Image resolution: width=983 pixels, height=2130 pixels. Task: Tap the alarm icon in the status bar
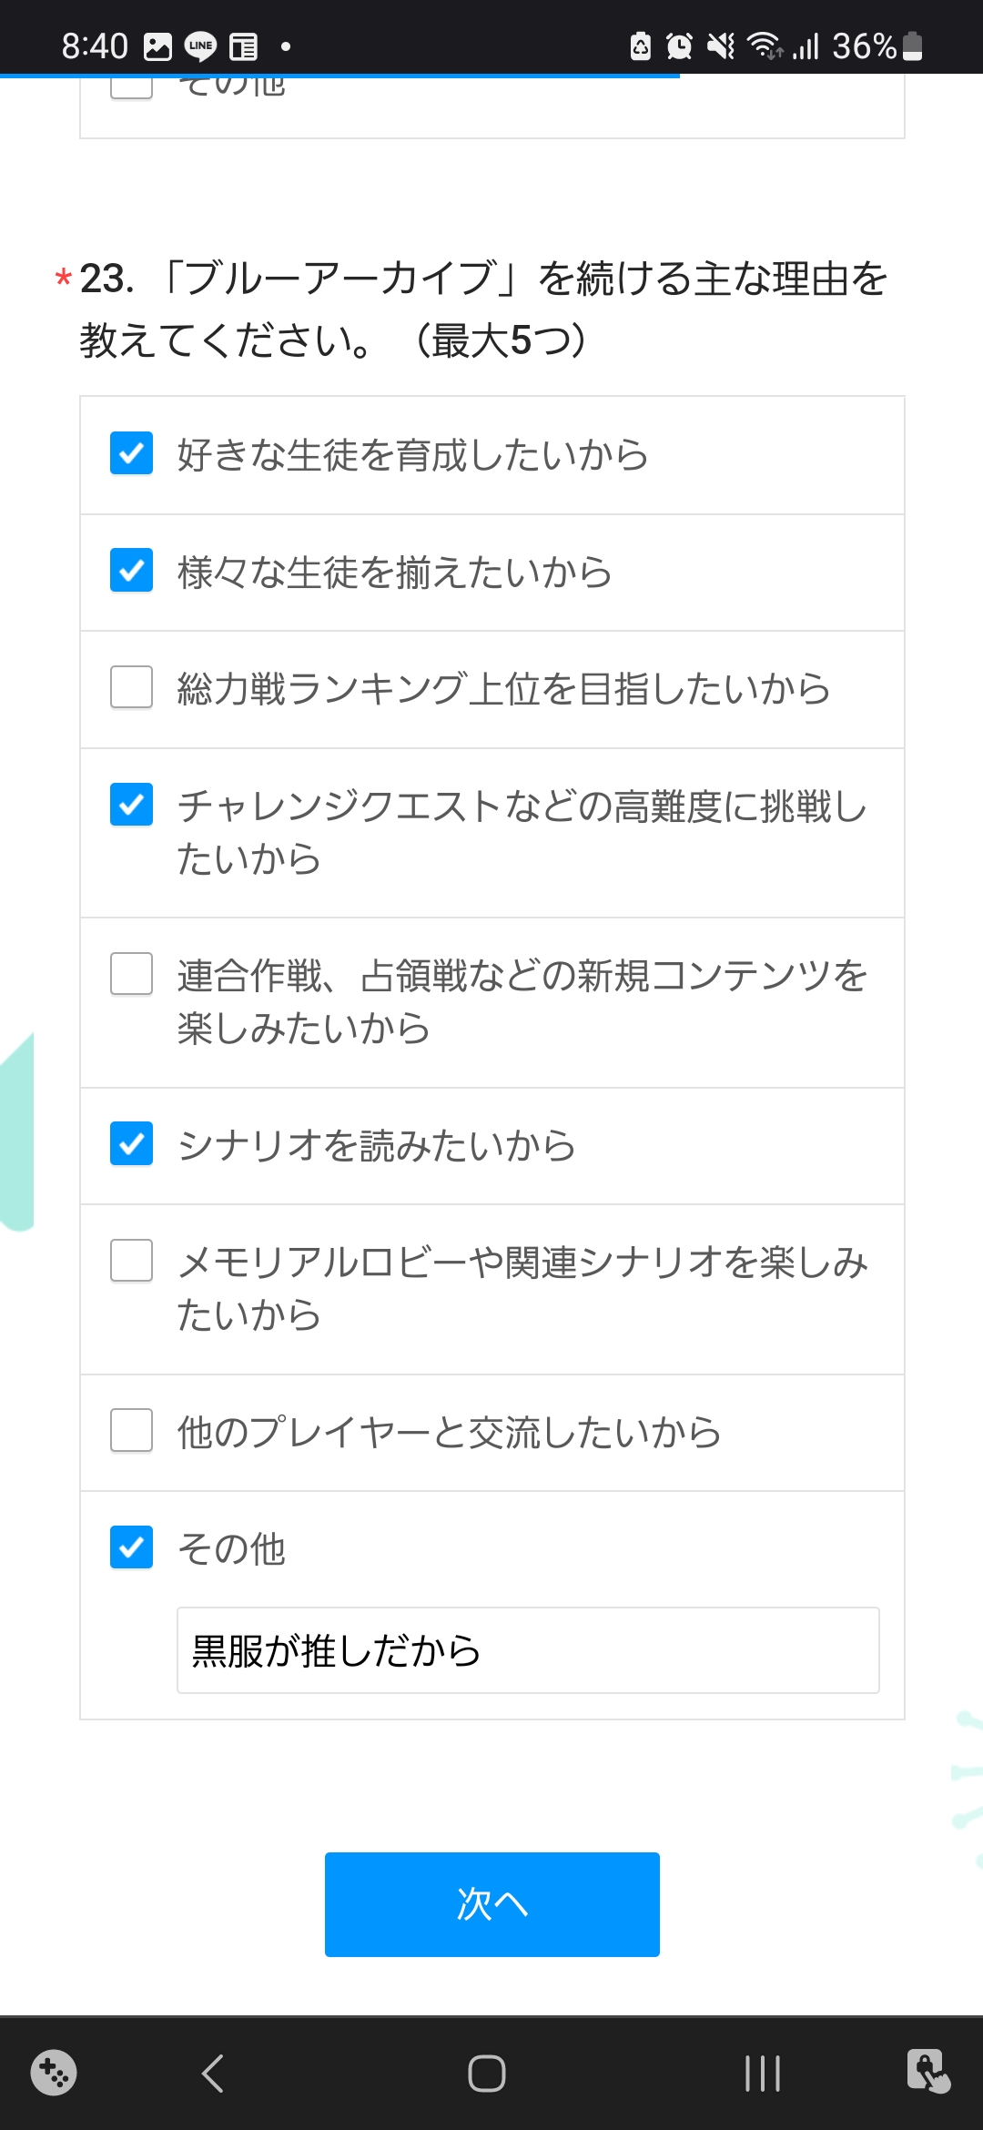pyautogui.click(x=679, y=46)
